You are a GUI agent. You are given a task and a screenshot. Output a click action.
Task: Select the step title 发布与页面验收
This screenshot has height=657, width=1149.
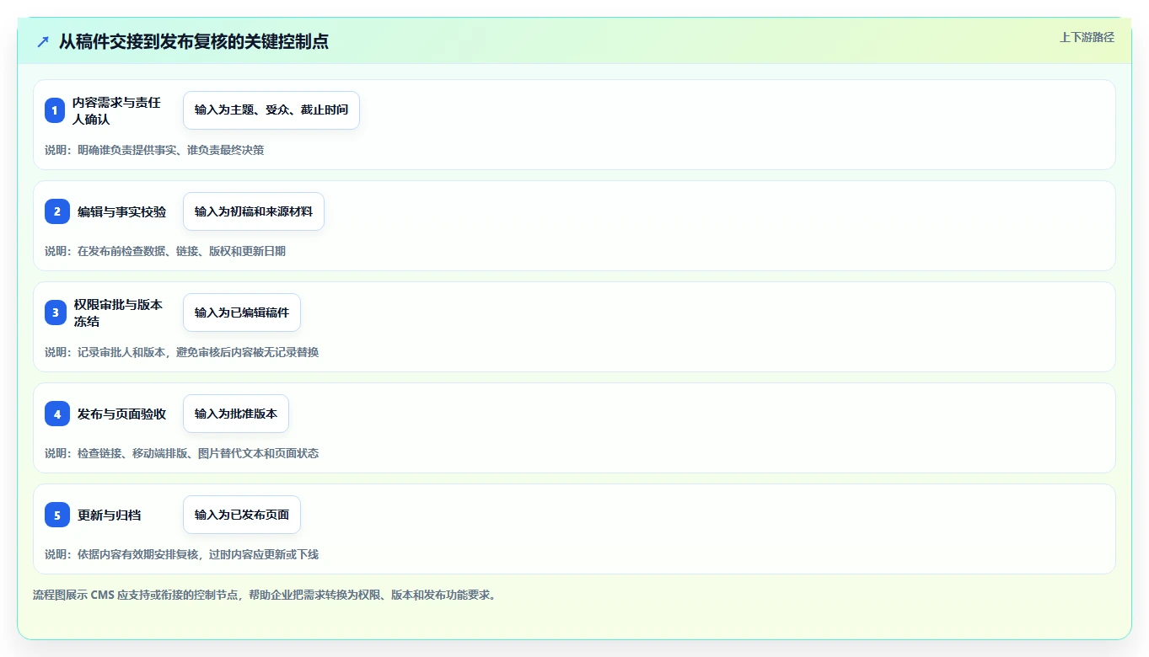tap(122, 414)
